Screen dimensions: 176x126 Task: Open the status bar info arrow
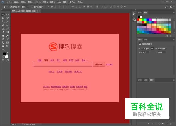click(41, 124)
